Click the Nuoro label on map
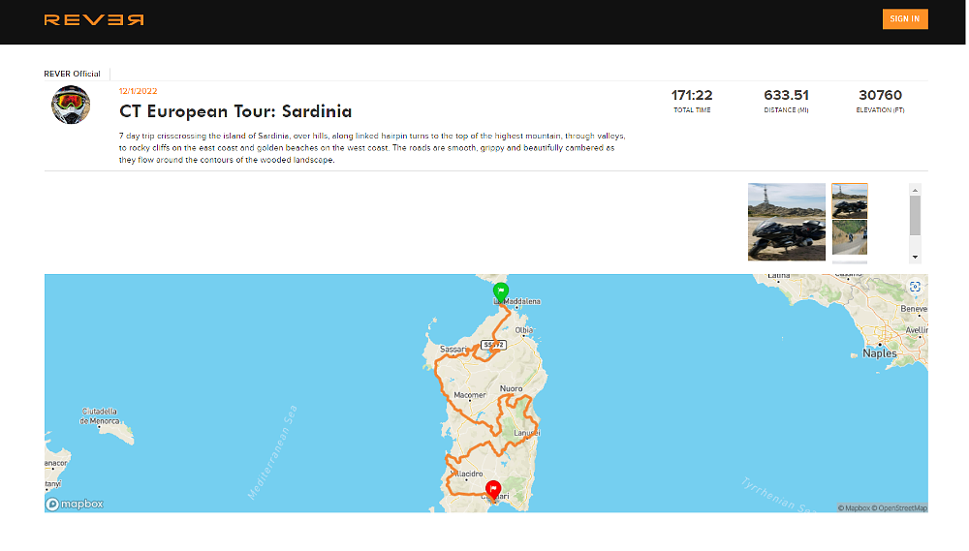Viewport: 969px width, 551px height. [x=511, y=388]
